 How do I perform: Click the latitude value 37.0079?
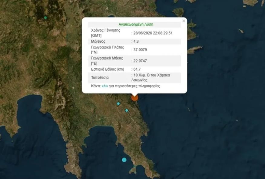[x=140, y=50]
